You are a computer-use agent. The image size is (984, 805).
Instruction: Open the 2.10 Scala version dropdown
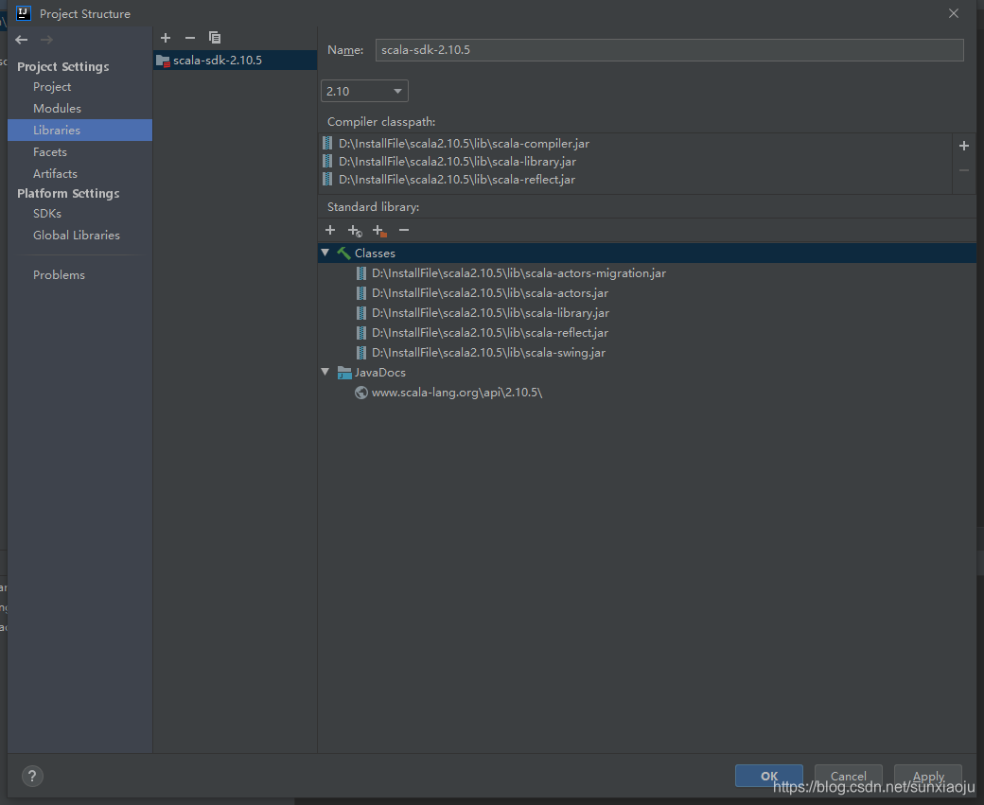coord(364,91)
